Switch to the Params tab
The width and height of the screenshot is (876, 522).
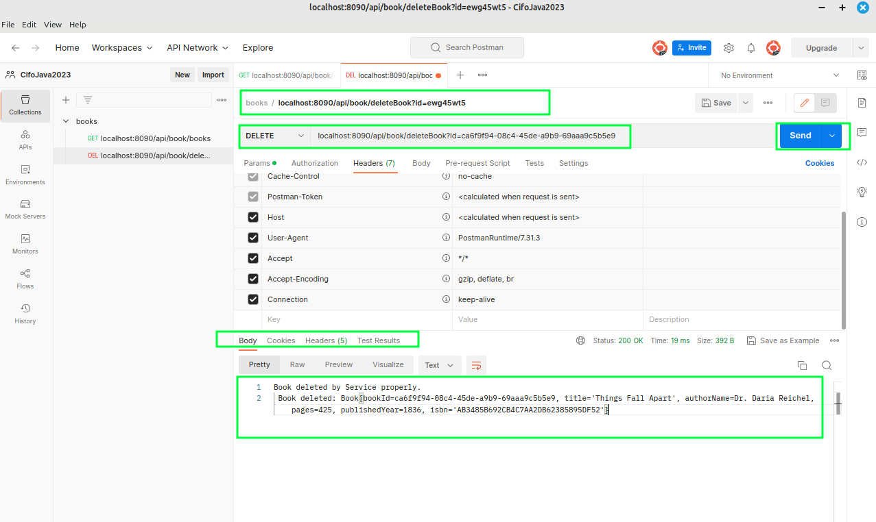tap(260, 163)
